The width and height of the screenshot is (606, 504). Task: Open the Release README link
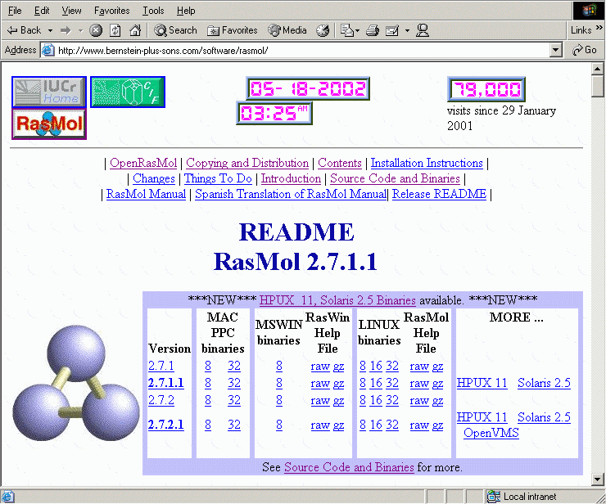(439, 194)
